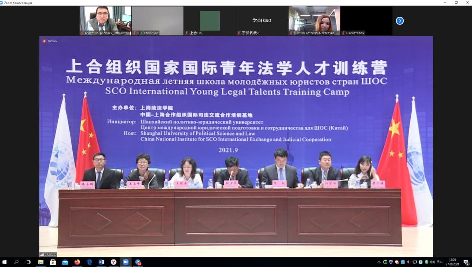Open Microsoft Store from the taskbar

pos(53,262)
